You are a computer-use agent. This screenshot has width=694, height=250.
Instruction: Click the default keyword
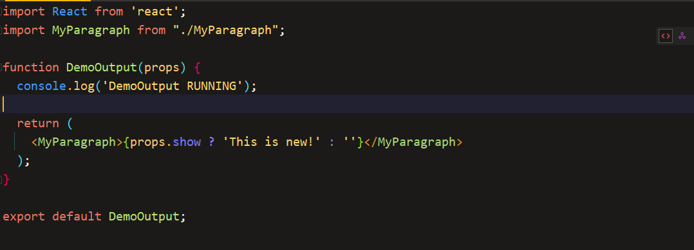[77, 217]
